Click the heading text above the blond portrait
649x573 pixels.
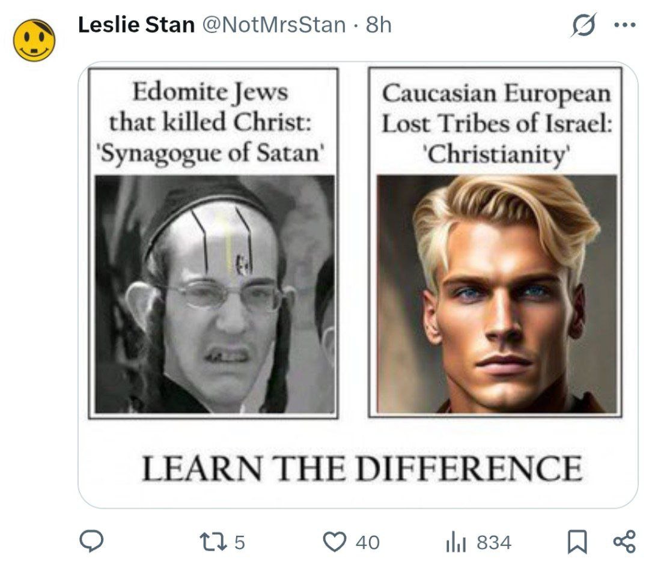(496, 123)
